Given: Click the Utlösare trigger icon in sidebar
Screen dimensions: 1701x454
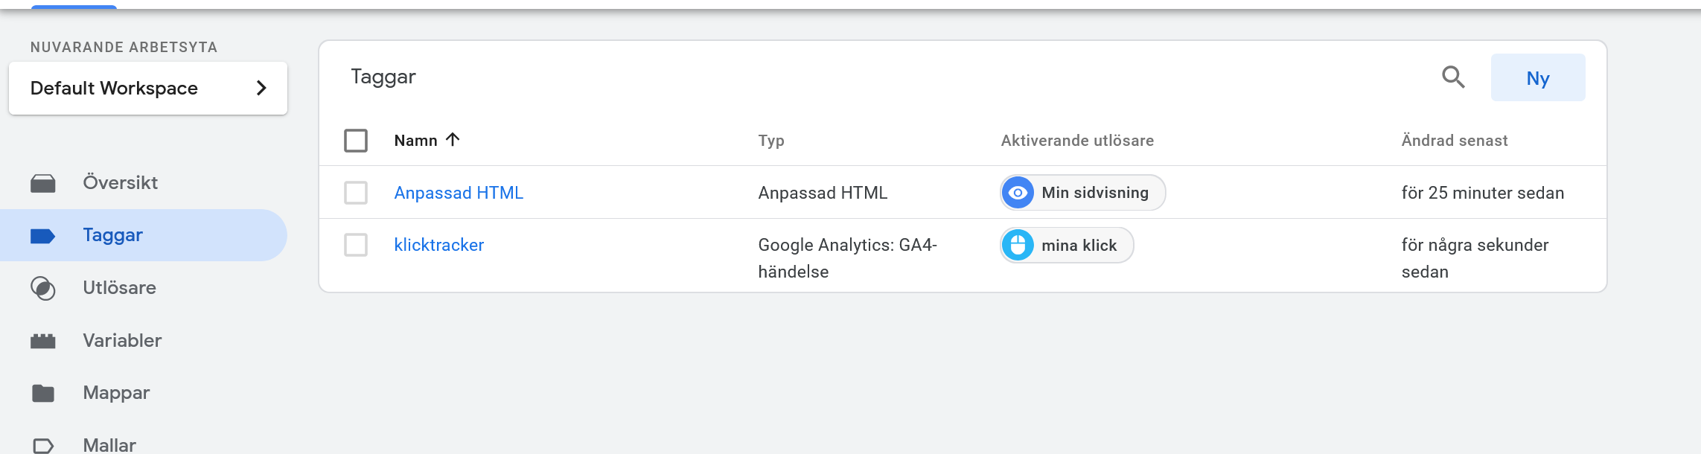Looking at the screenshot, I should tap(43, 288).
